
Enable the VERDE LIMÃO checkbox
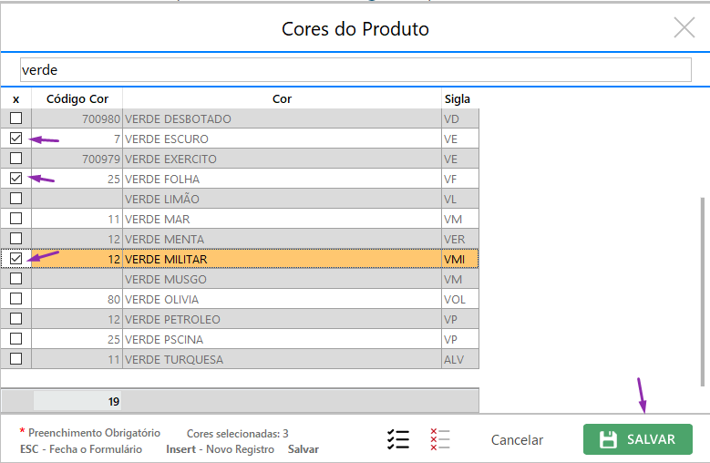point(15,199)
